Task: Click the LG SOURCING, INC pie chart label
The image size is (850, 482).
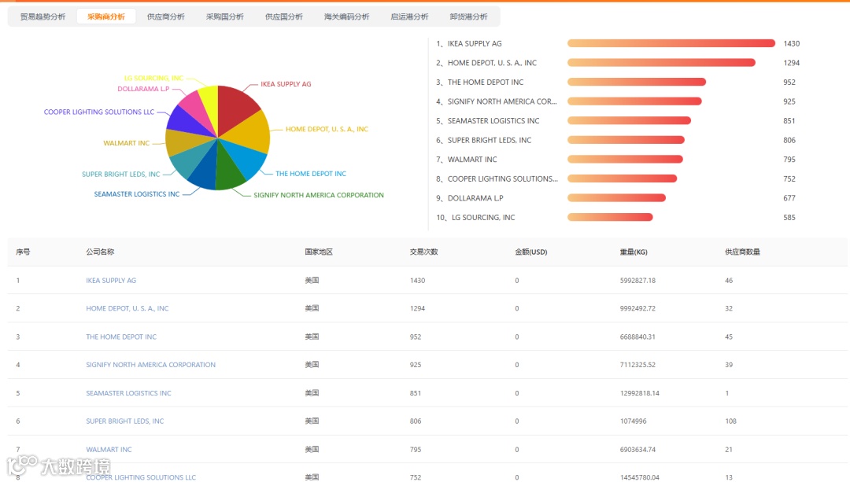Action: 153,78
